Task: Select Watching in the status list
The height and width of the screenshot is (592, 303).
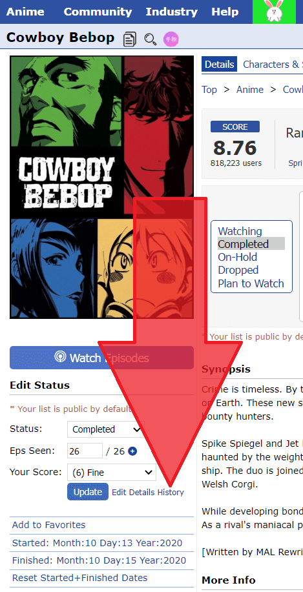Action: click(x=240, y=231)
